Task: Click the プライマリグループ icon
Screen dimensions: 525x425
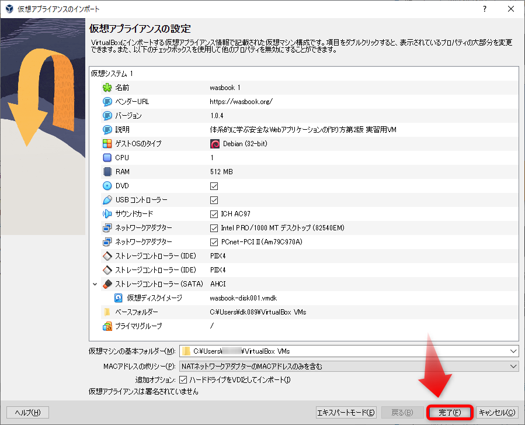Action: coord(107,326)
